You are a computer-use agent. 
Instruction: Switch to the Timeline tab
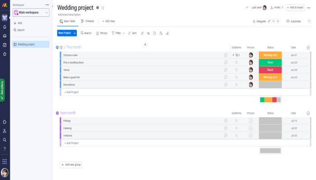tap(88, 21)
